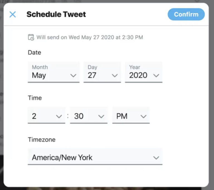Click the PM chevron arrow
214x190 pixels.
pyautogui.click(x=144, y=116)
